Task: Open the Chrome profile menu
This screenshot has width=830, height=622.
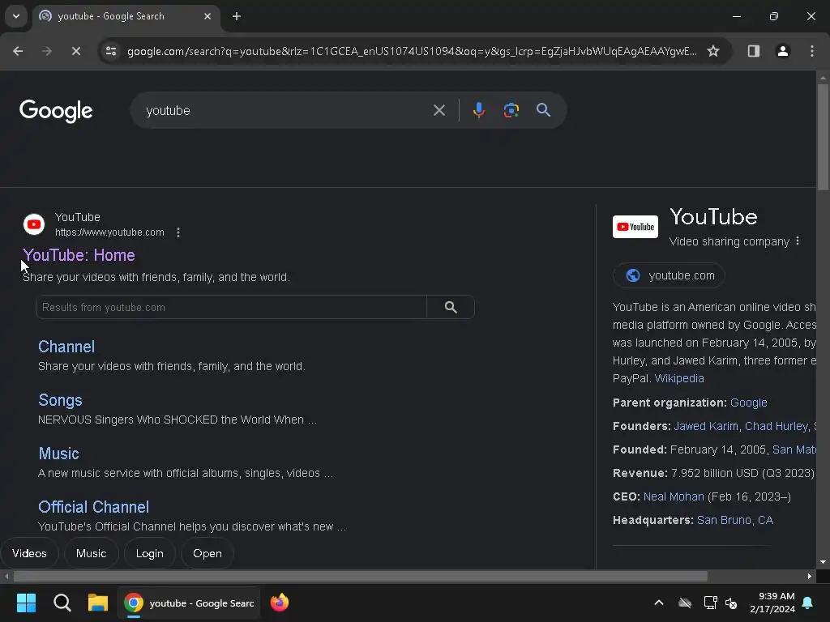Action: pos(783,51)
